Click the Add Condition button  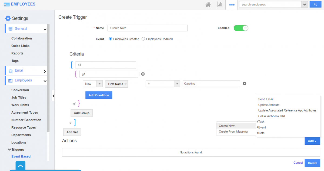[99, 95]
